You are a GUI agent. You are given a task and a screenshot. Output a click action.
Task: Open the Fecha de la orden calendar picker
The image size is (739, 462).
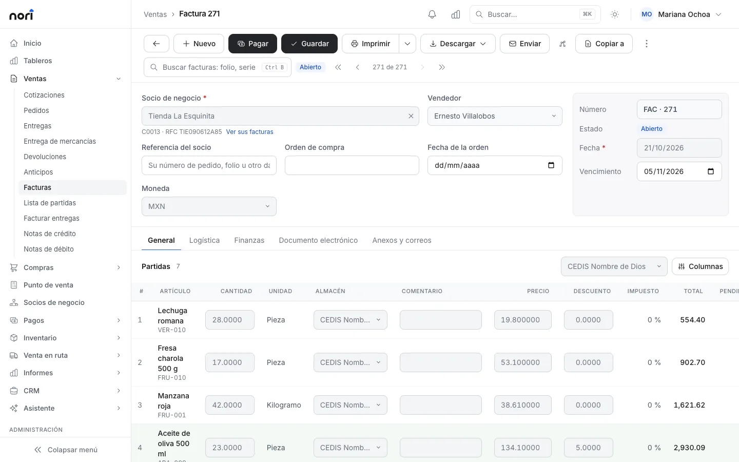(551, 165)
